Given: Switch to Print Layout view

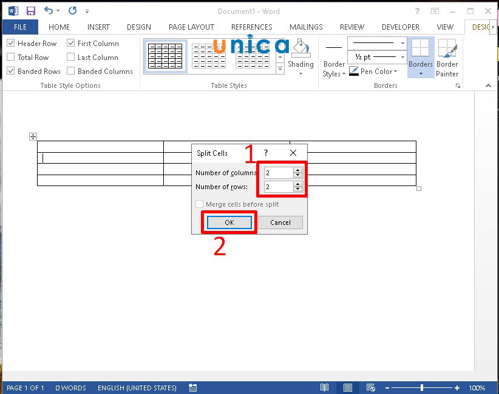Looking at the screenshot, I should point(347,388).
